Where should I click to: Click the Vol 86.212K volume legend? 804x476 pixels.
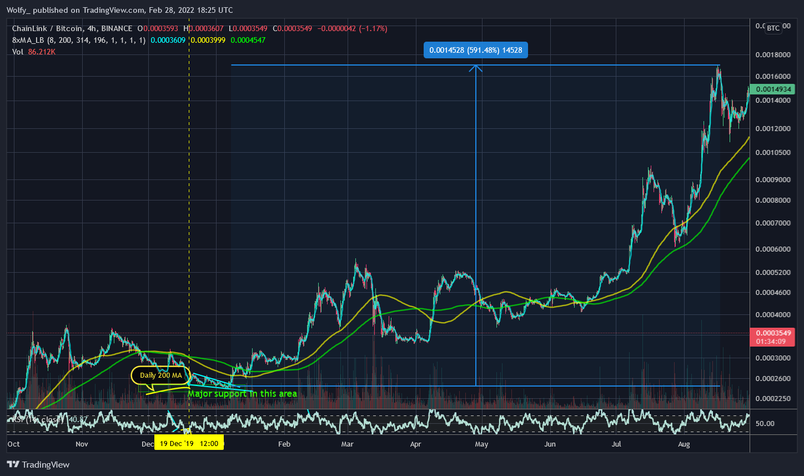click(34, 52)
